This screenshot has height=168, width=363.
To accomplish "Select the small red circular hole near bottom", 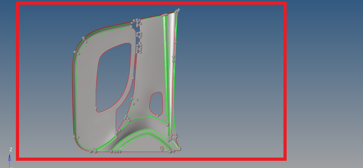I will pos(162,148).
